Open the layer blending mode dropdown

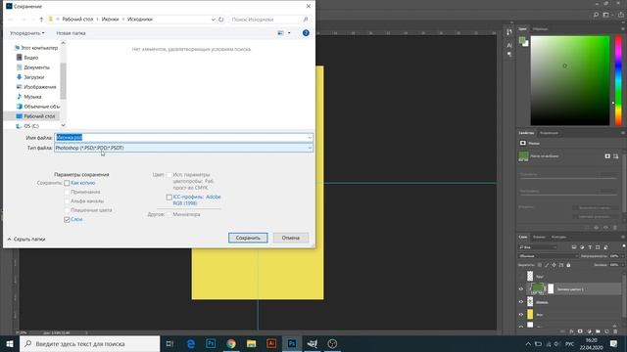[549, 256]
